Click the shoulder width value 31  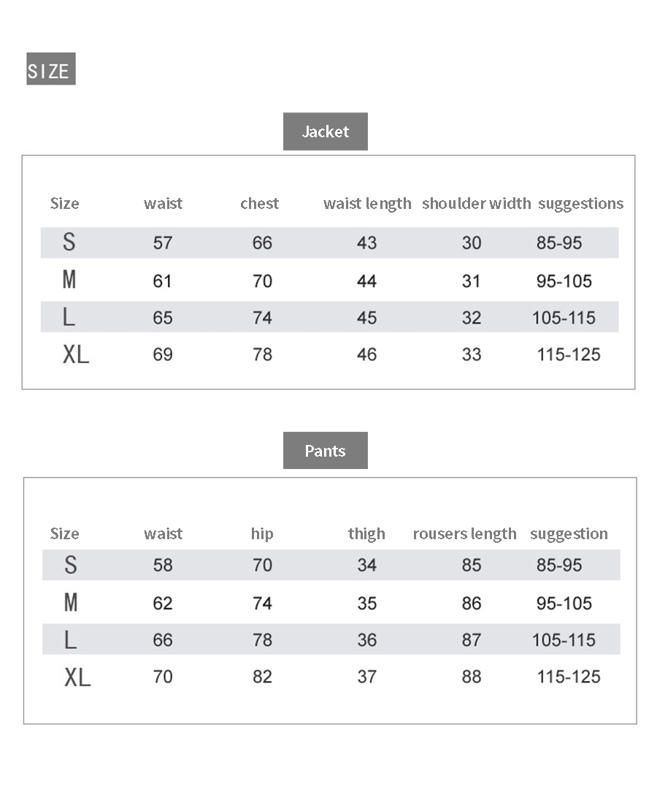(x=472, y=281)
